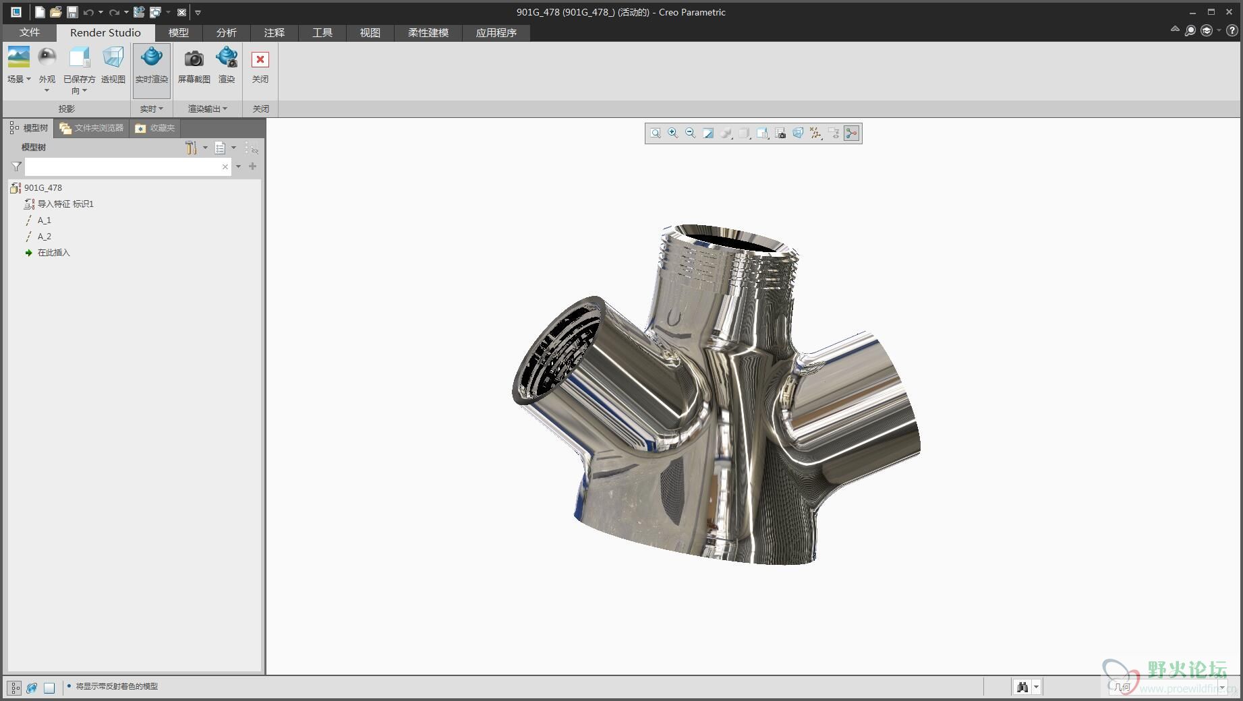Click the Repaint icon in graphics toolbar

tap(708, 133)
